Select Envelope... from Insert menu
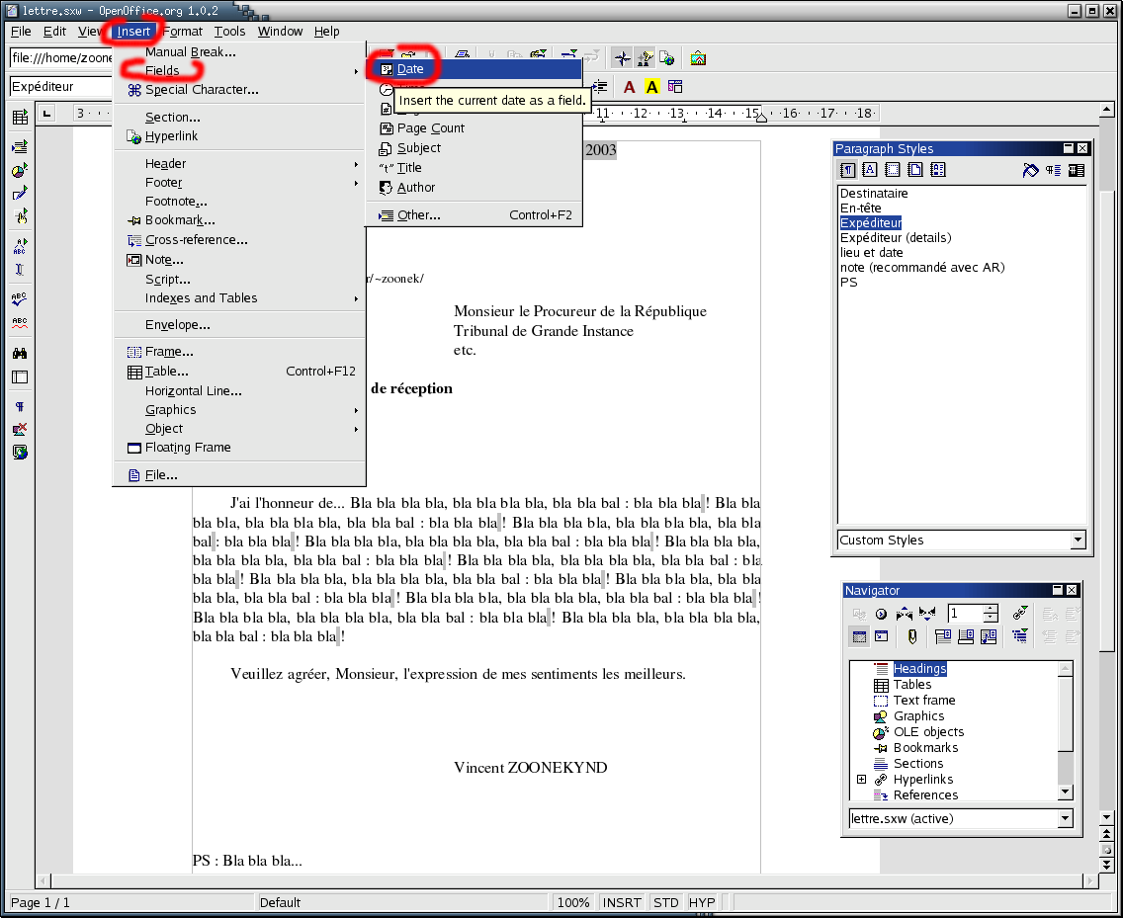Screen dimensions: 1123x918 (239, 324)
